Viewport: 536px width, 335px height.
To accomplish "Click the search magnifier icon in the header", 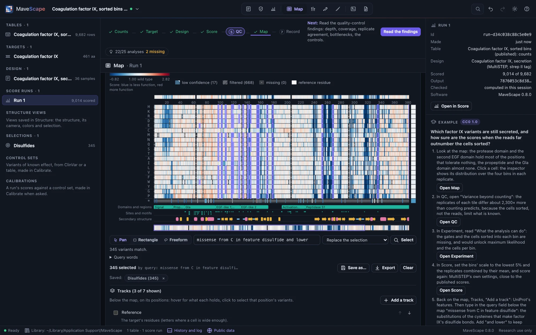I will pos(478,9).
